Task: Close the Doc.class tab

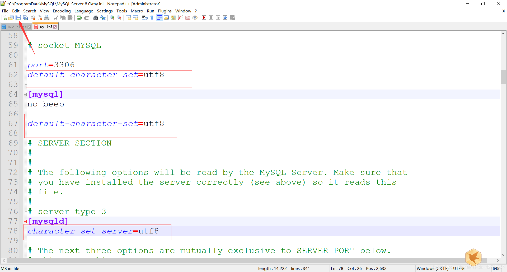Action: tap(29, 27)
